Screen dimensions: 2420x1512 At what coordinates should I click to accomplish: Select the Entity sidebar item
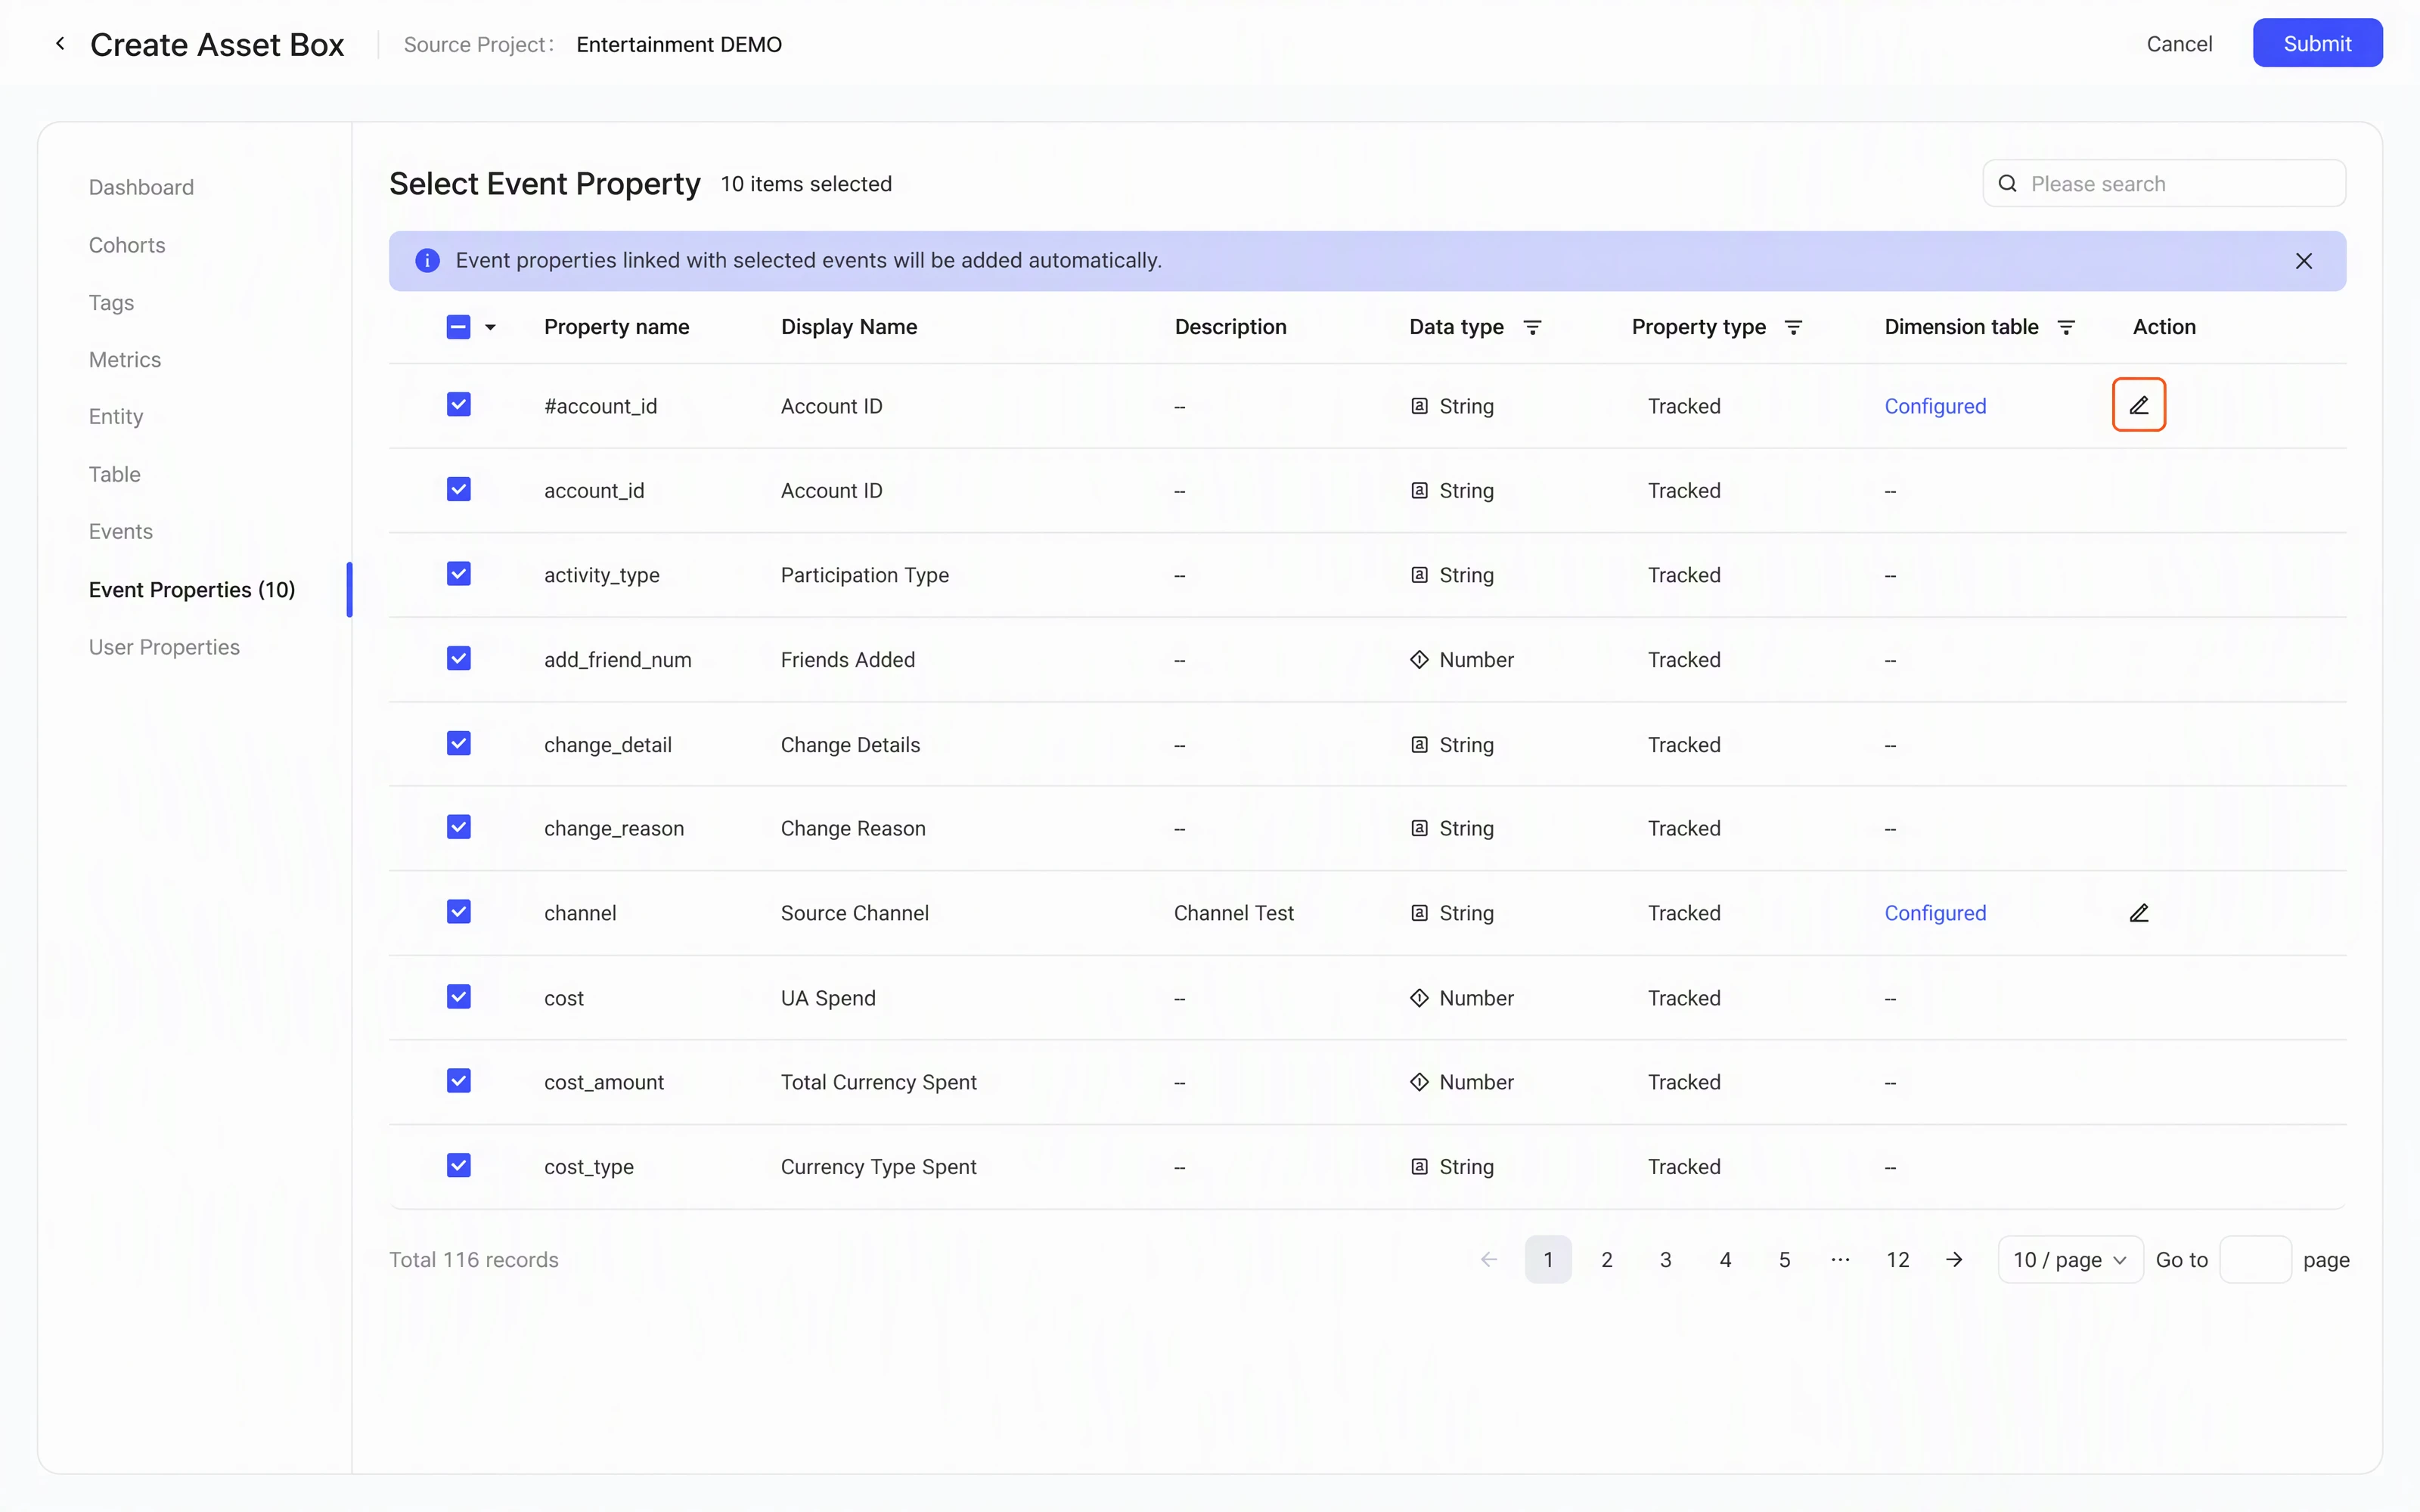tap(116, 416)
